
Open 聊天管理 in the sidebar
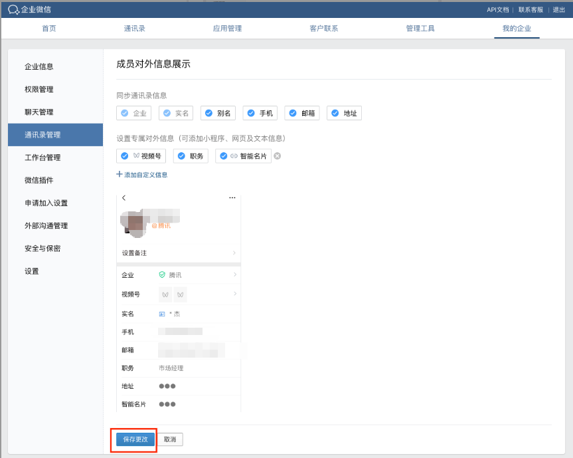[56, 112]
